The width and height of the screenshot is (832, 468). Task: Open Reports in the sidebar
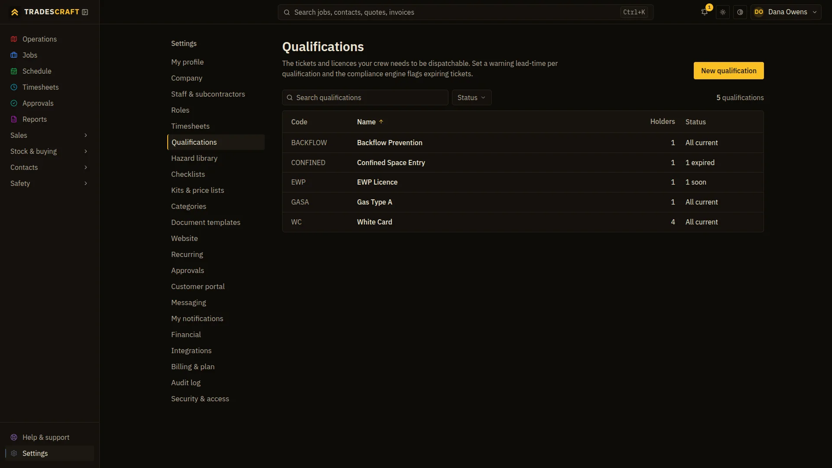pos(49,119)
